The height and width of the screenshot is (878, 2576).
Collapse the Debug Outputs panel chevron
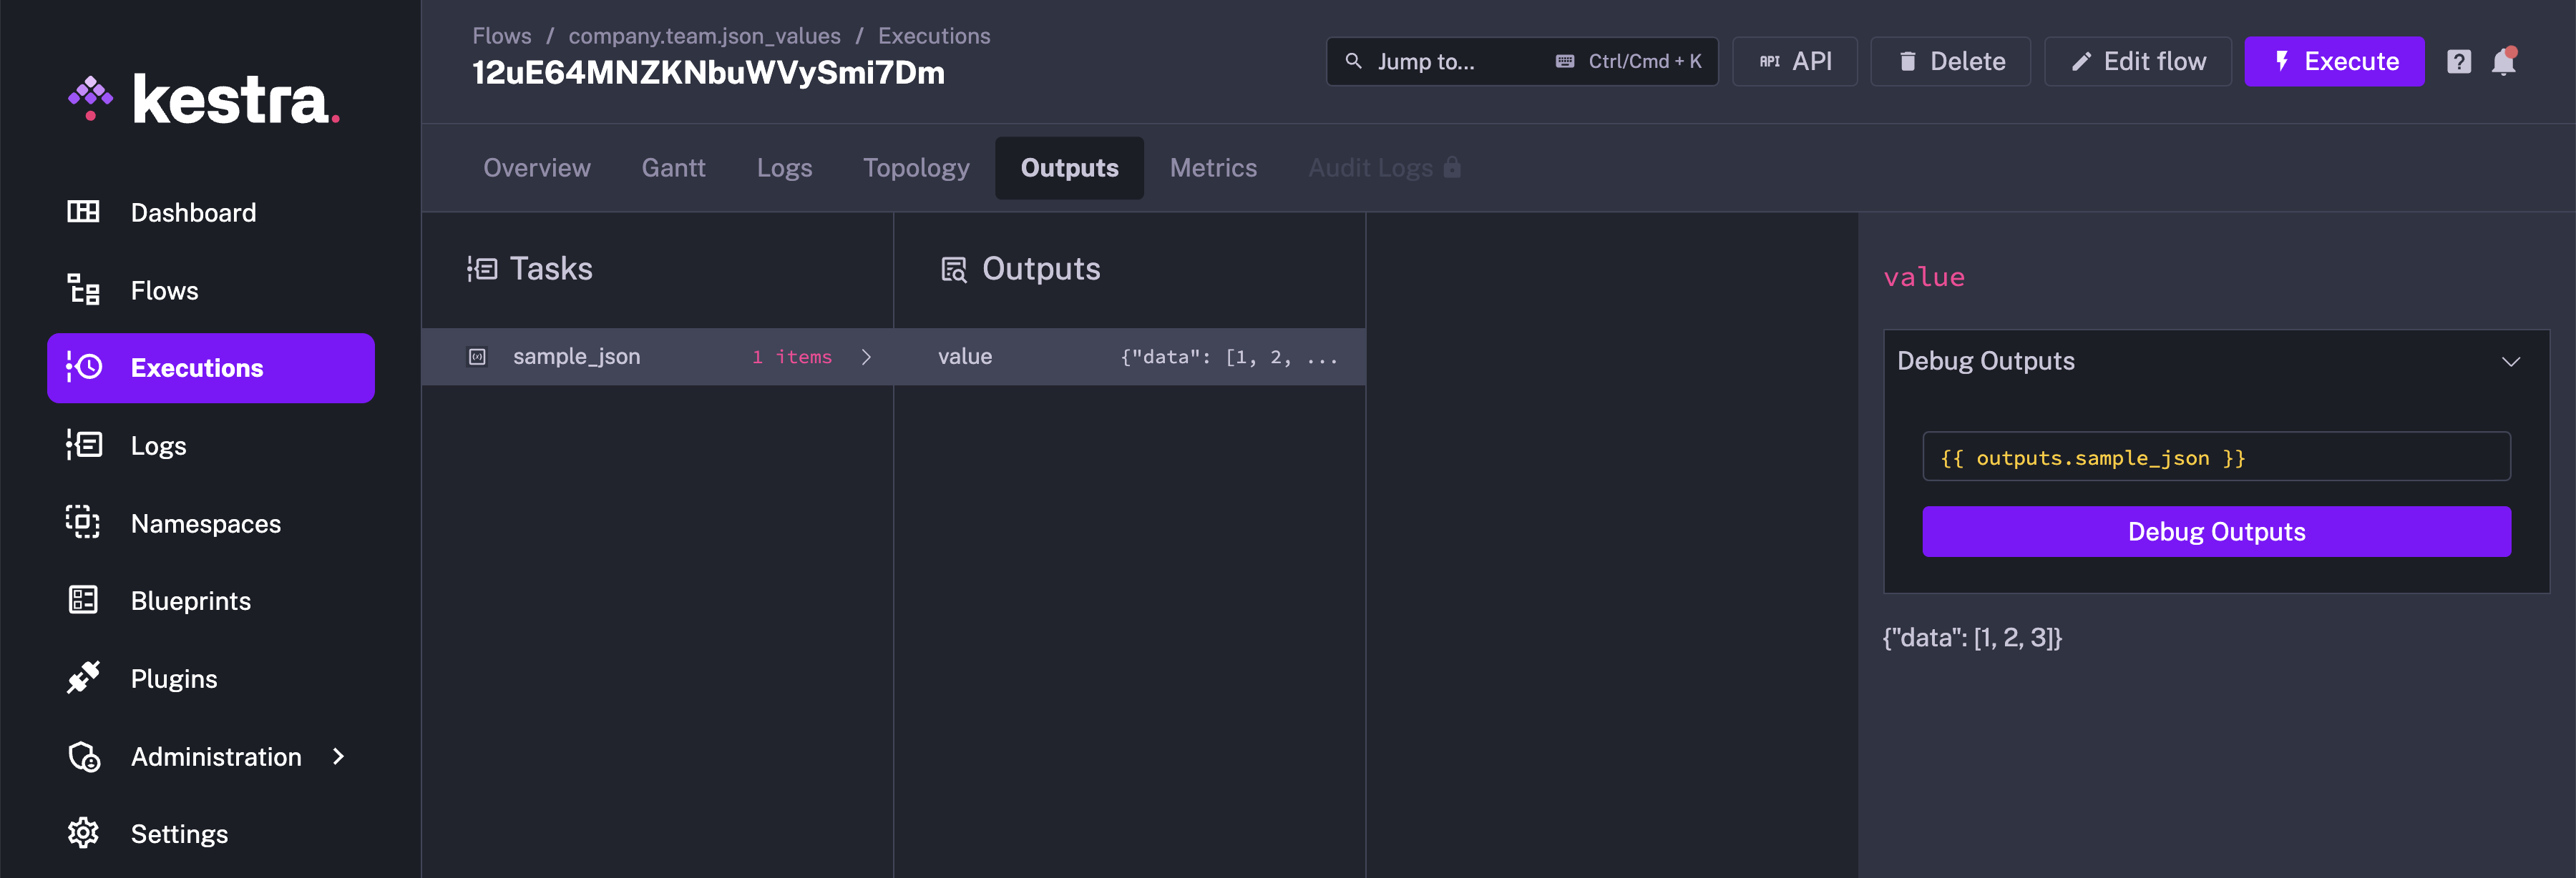2511,362
